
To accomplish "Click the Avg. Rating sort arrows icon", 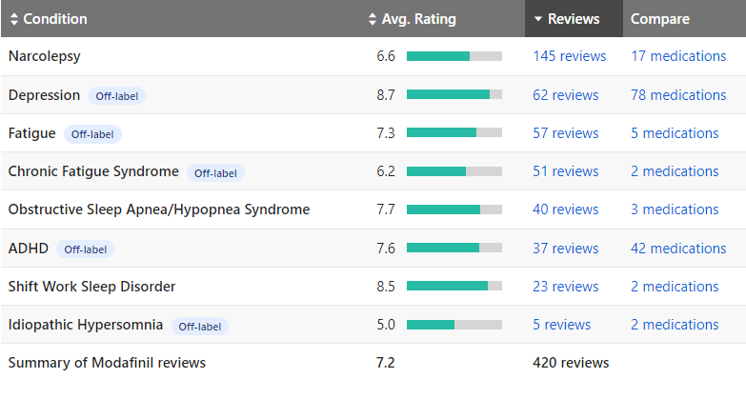I will (x=373, y=19).
